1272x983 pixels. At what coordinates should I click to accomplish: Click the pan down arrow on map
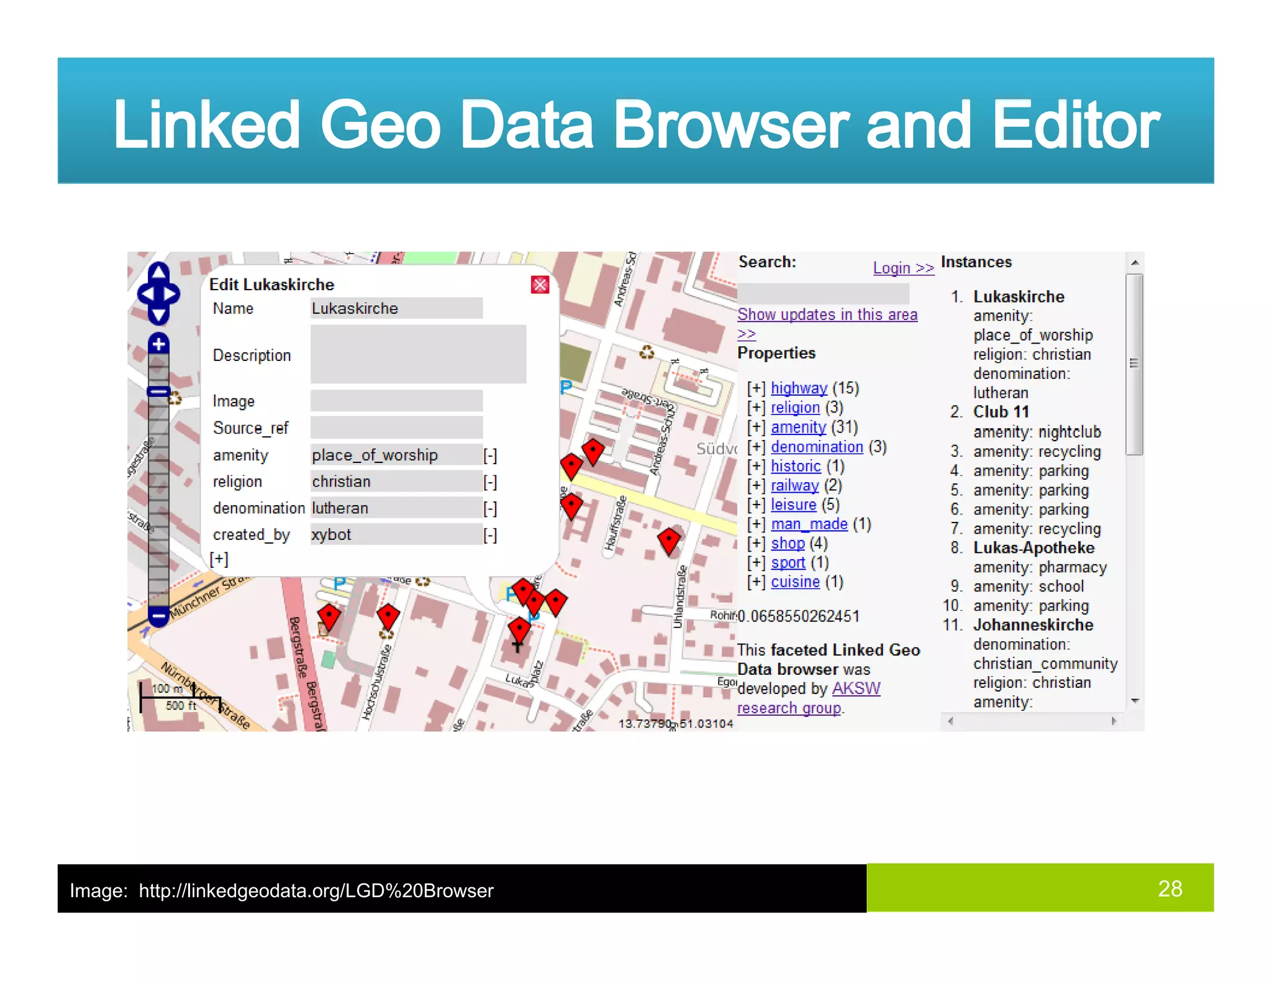pos(159,315)
